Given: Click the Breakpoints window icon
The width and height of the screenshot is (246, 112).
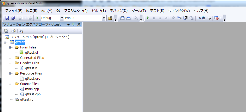Looking at the screenshot, I should click(216, 18).
